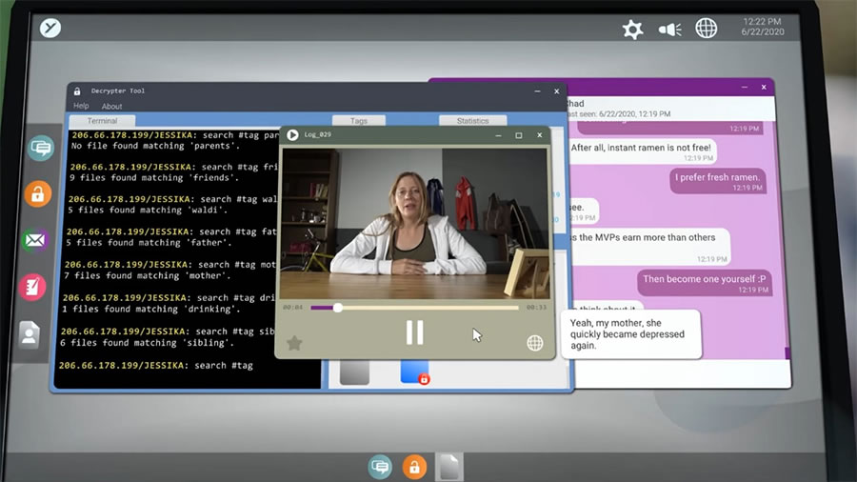Click taskbar chat bubble icon

point(380,468)
